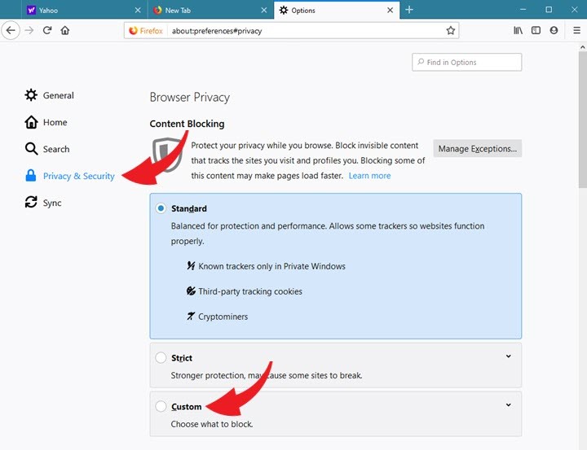Select the Standard content blocking option
This screenshot has width=587, height=450.
161,208
